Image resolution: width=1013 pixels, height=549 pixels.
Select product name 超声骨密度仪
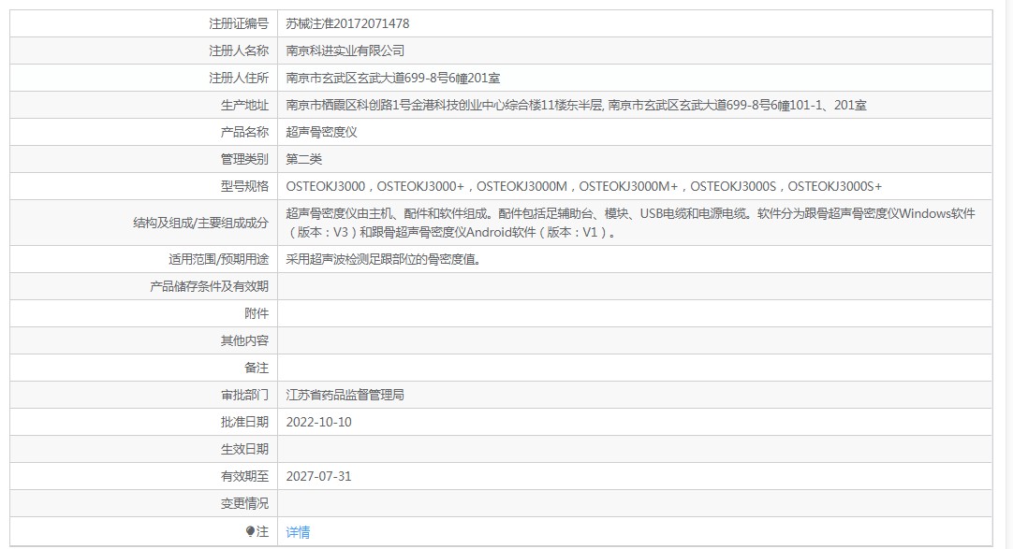pos(322,132)
